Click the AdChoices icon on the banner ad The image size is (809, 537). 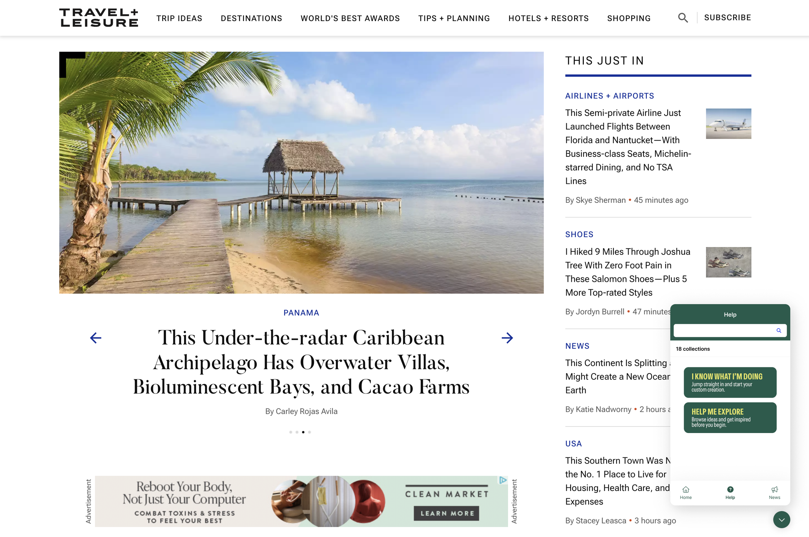(x=503, y=480)
